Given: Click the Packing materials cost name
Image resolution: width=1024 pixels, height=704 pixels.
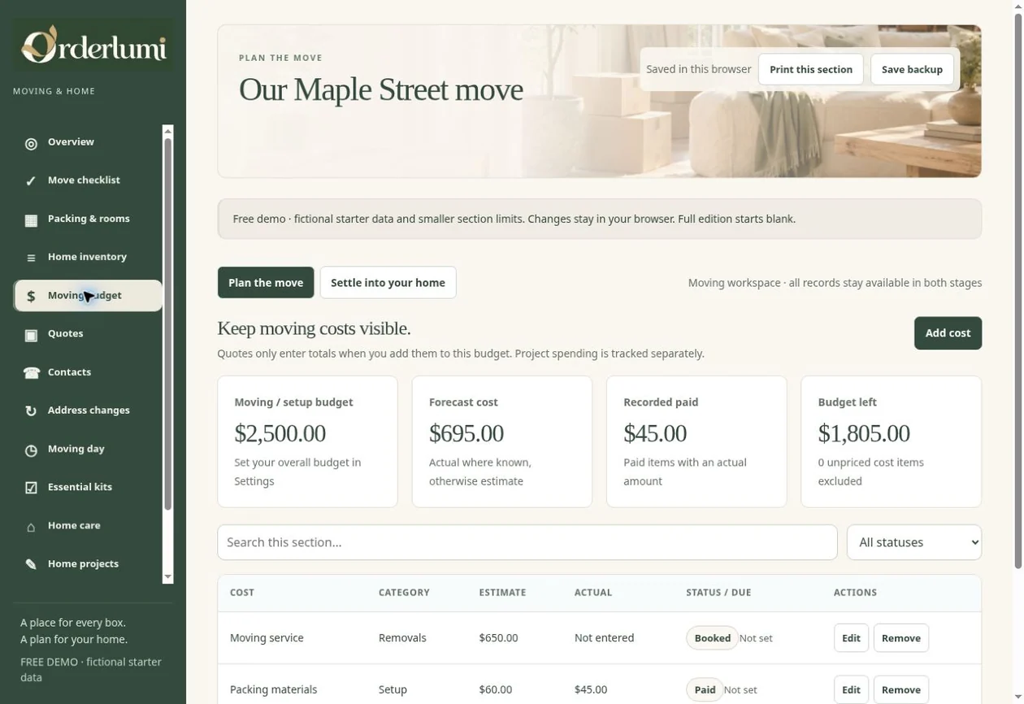Looking at the screenshot, I should coord(273,689).
